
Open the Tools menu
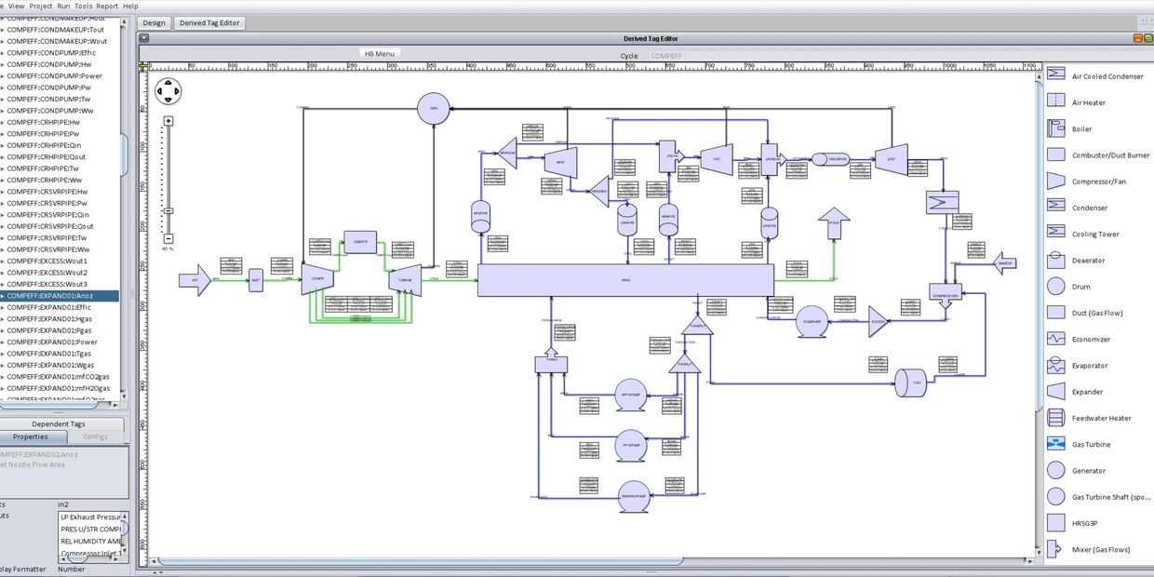pos(83,6)
